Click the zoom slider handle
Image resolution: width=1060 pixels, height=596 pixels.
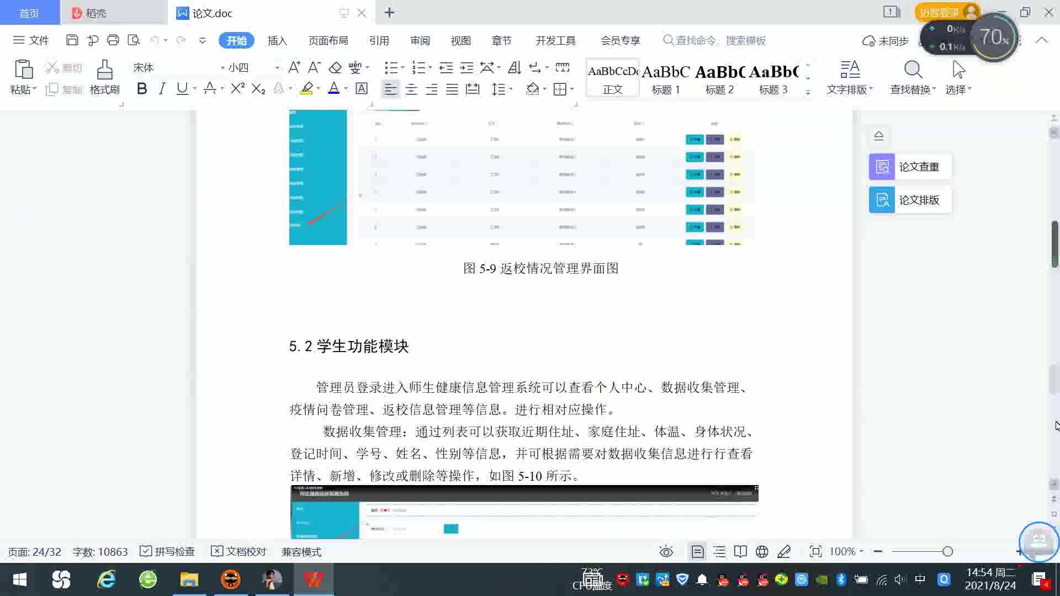[x=947, y=552]
